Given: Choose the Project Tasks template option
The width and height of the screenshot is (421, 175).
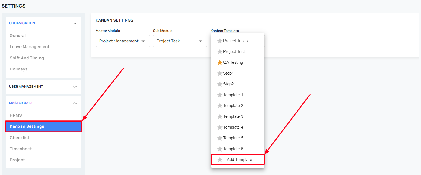Looking at the screenshot, I should [x=238, y=41].
